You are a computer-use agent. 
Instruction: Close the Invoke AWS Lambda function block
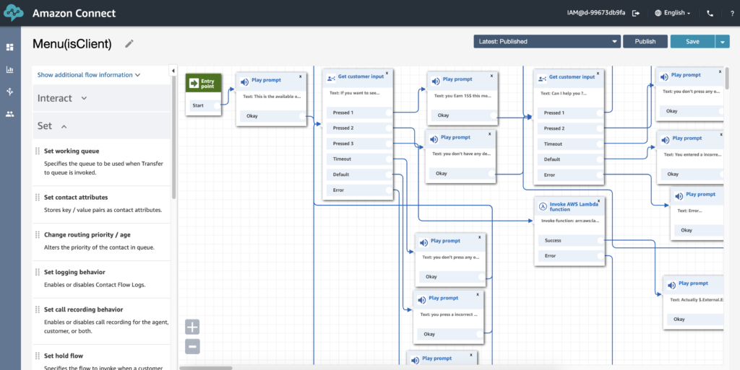(599, 201)
